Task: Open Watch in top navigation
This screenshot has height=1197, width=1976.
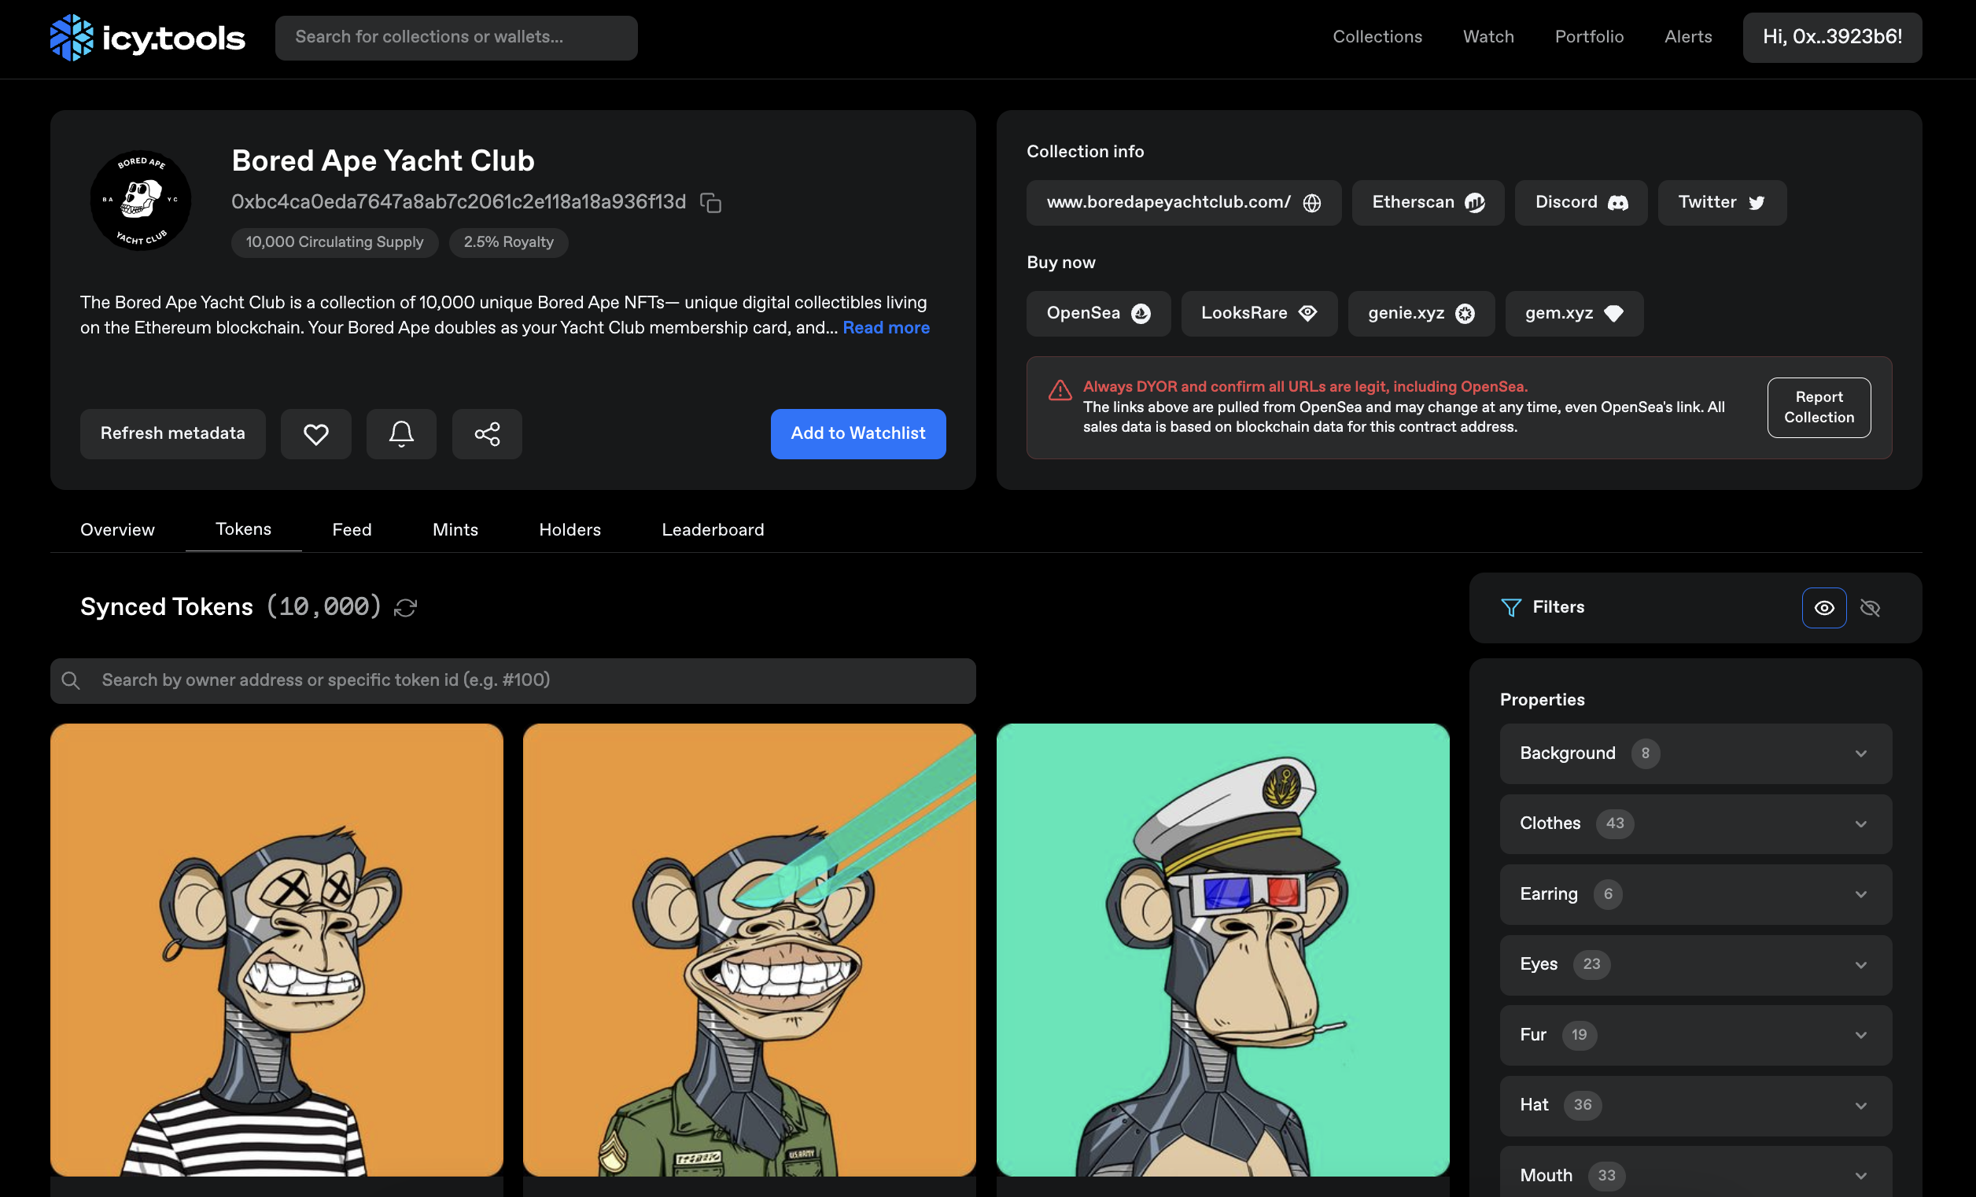Action: point(1488,37)
